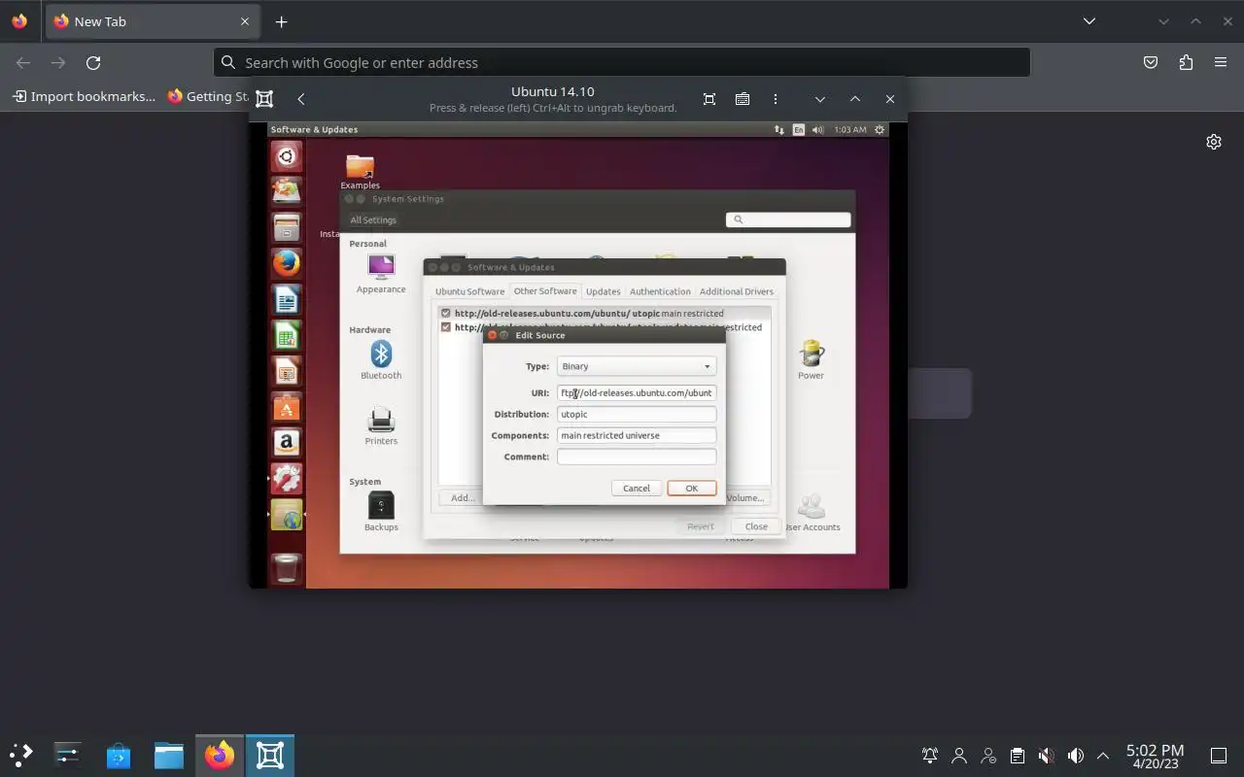Click the Software & Updates launcher icon
This screenshot has height=777, width=1244.
tap(286, 515)
